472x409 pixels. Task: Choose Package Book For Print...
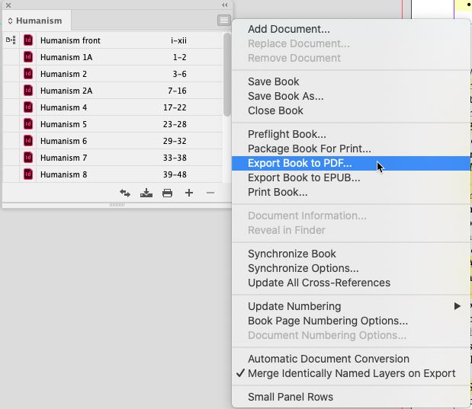click(352, 149)
